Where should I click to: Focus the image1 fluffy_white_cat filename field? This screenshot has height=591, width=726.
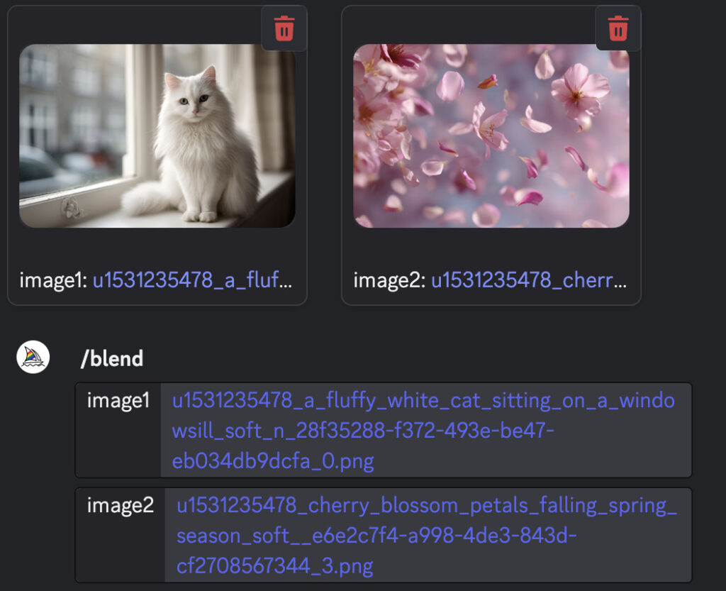tap(426, 430)
